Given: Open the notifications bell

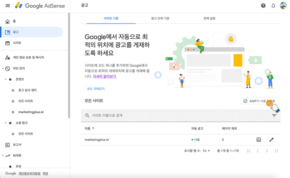Looking at the screenshot, I should tap(273, 5).
